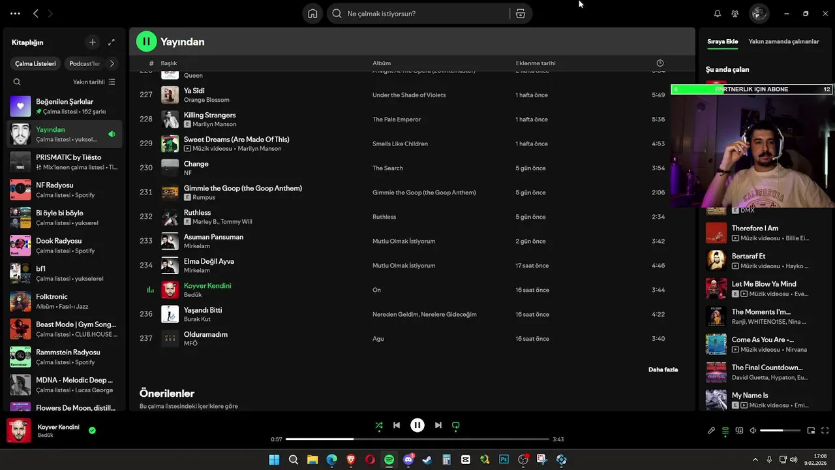
Task: Toggle the queue panel icon
Action: (725, 431)
